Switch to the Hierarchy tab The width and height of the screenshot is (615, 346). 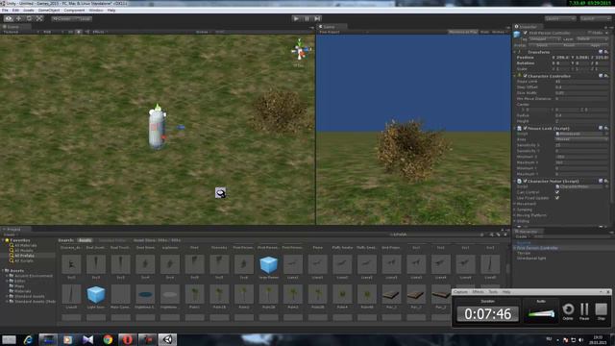click(528, 232)
